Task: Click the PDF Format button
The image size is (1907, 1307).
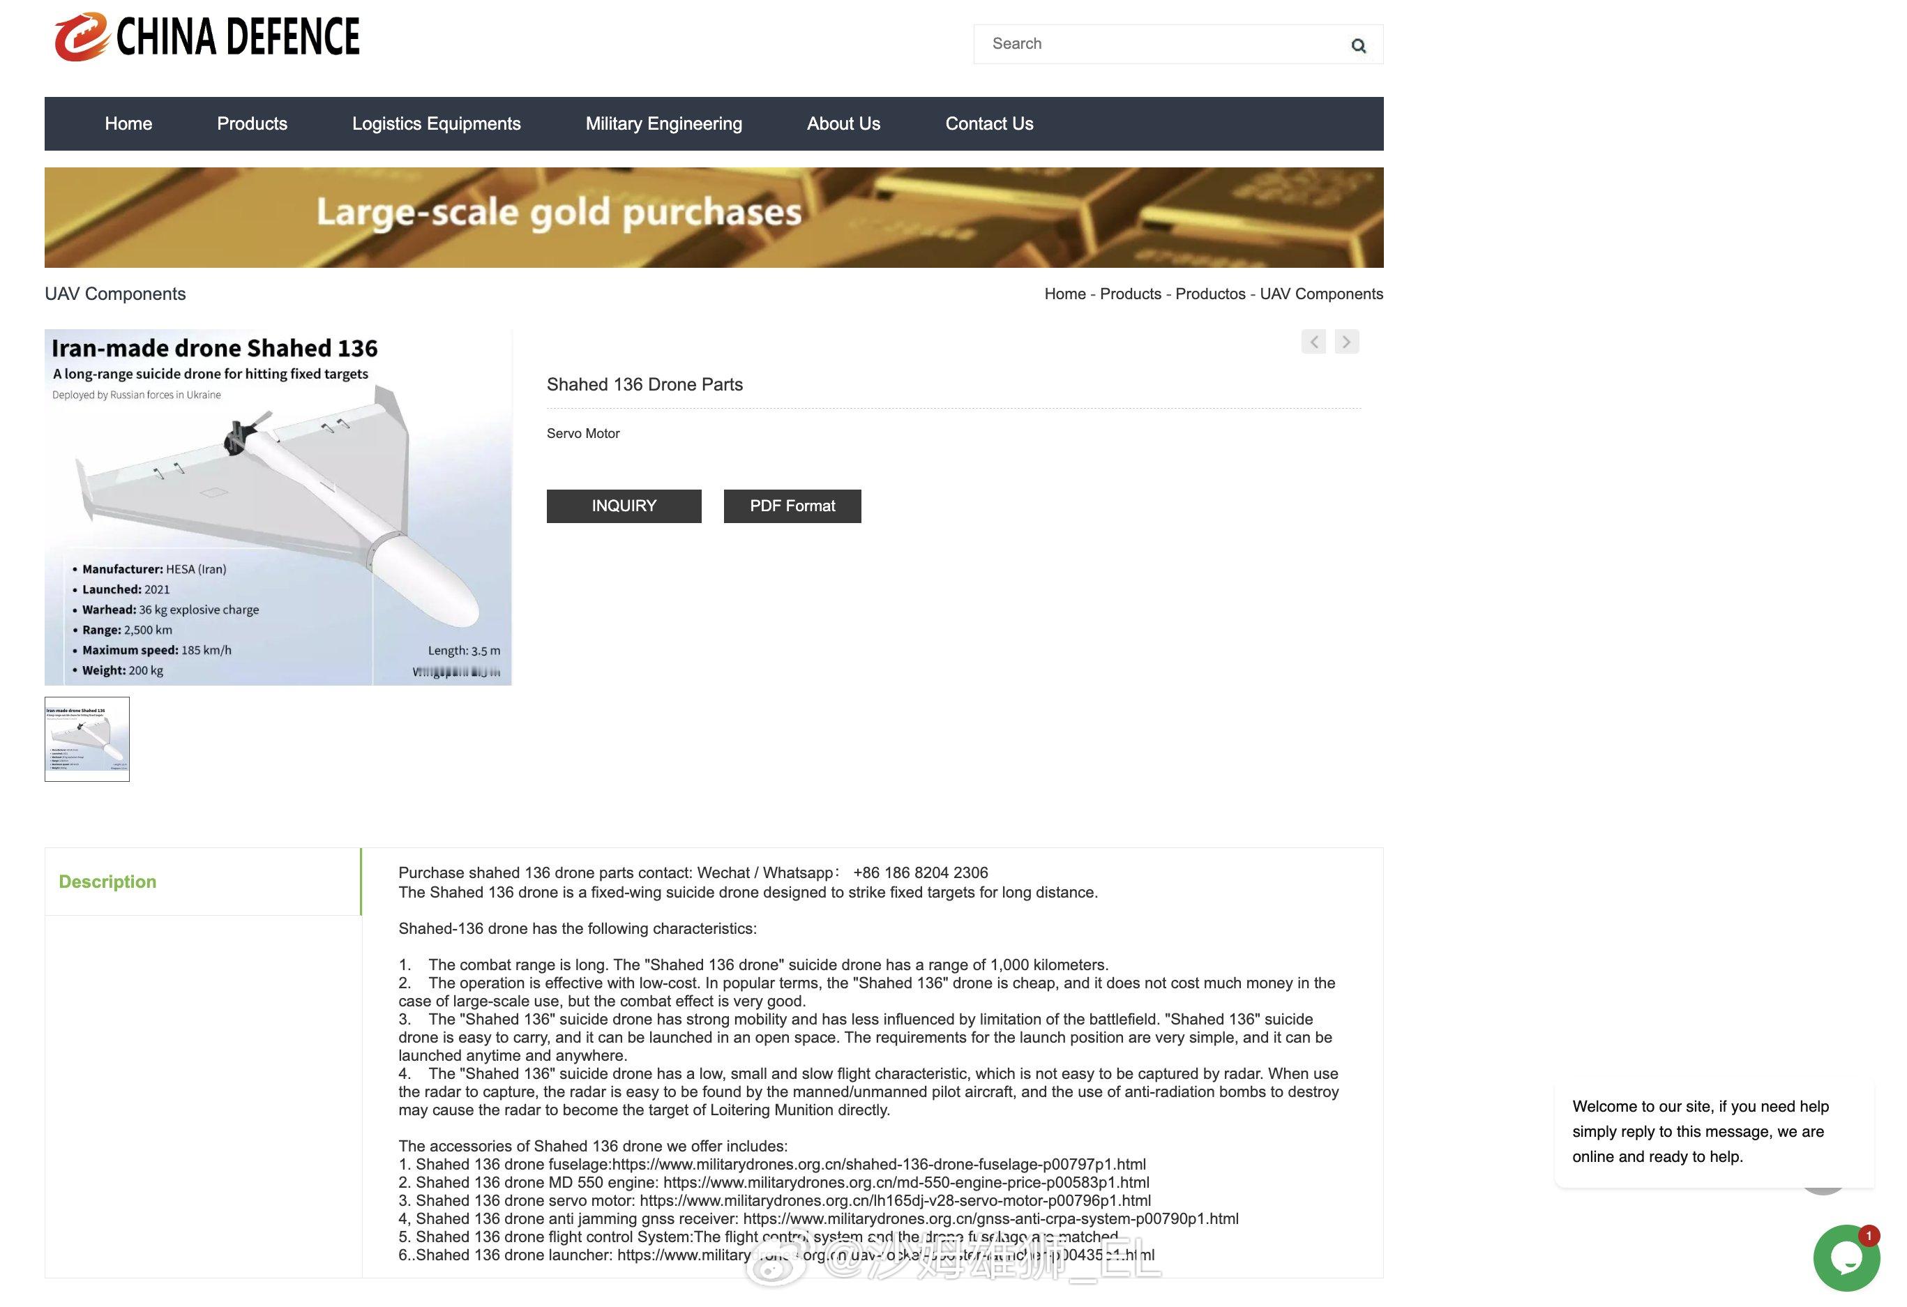Action: (x=792, y=506)
